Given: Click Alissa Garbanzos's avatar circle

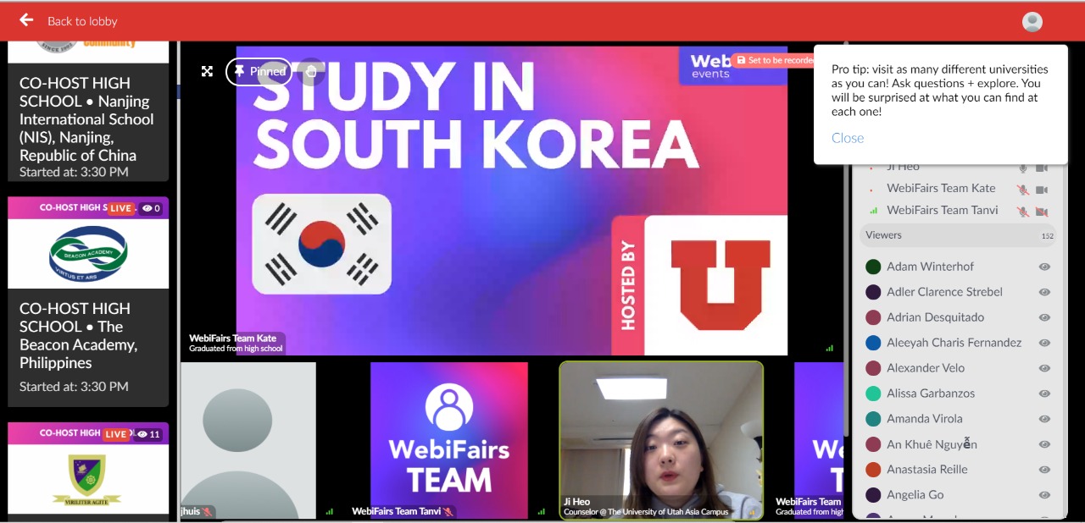Looking at the screenshot, I should (x=873, y=394).
